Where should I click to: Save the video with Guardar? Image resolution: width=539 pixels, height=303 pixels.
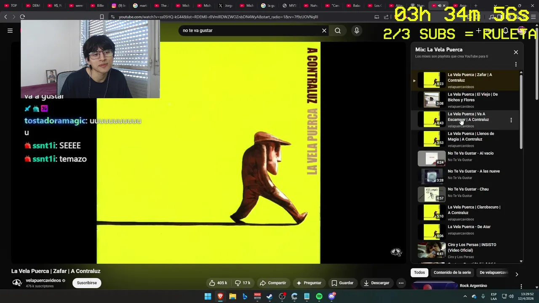click(x=342, y=283)
